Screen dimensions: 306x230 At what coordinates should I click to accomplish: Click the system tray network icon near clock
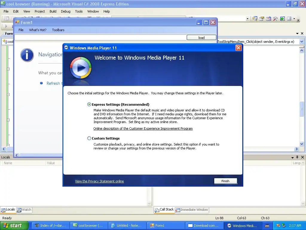pyautogui.click(x=284, y=226)
